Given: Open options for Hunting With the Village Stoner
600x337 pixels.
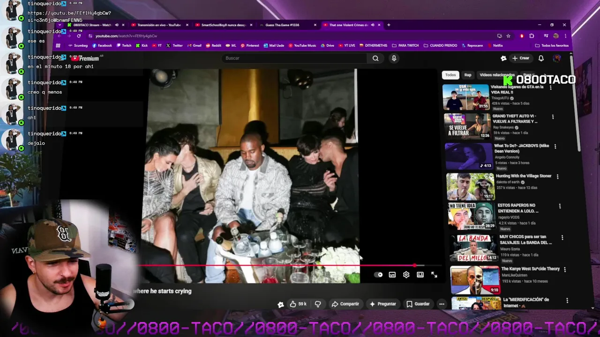Looking at the screenshot, I should [x=557, y=176].
